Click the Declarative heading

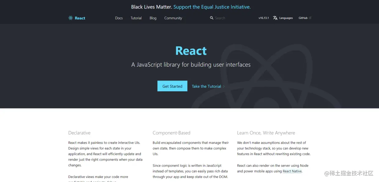[79, 133]
